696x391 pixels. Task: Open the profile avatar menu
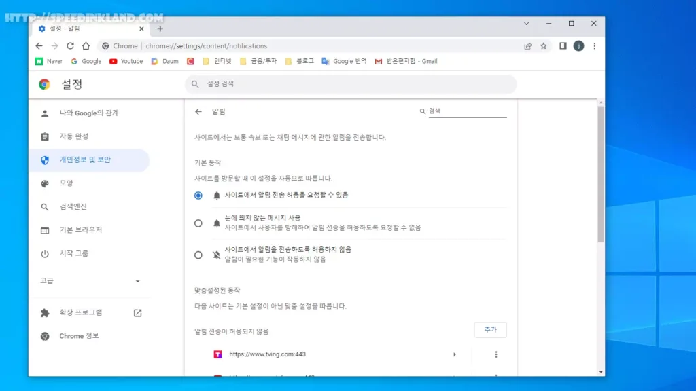578,45
